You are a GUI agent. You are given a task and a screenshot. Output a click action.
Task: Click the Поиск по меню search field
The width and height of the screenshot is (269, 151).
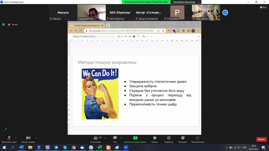click(x=94, y=36)
